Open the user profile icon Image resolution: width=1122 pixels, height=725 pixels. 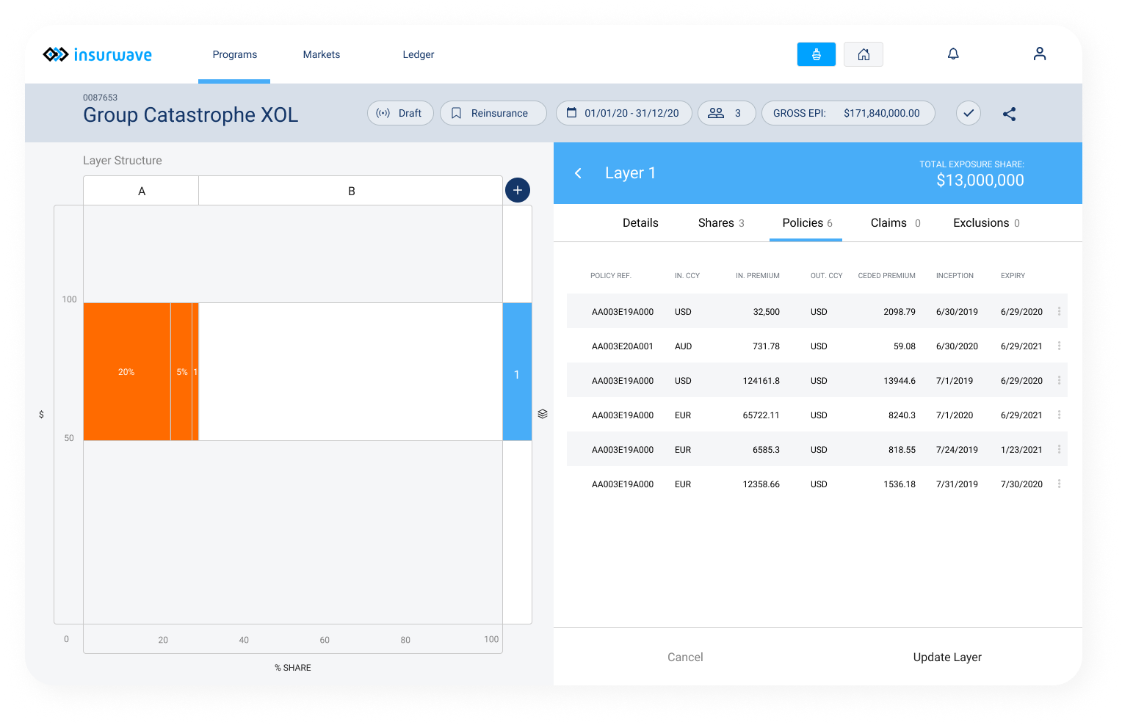point(1040,54)
